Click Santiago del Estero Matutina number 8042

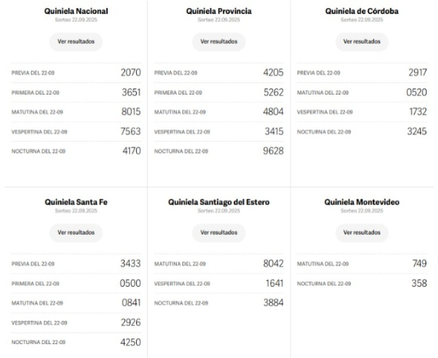coord(273,264)
